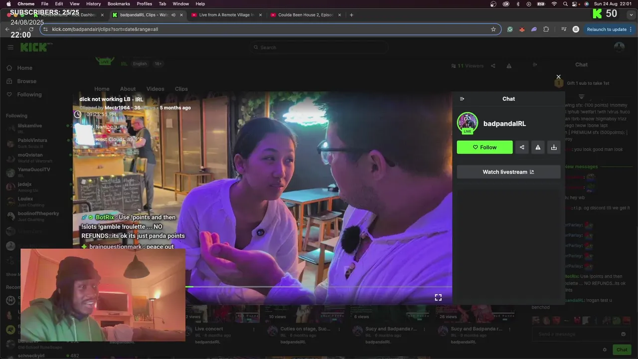The height and width of the screenshot is (359, 638).
Task: Reload the page with the refresh icon
Action: [31, 29]
